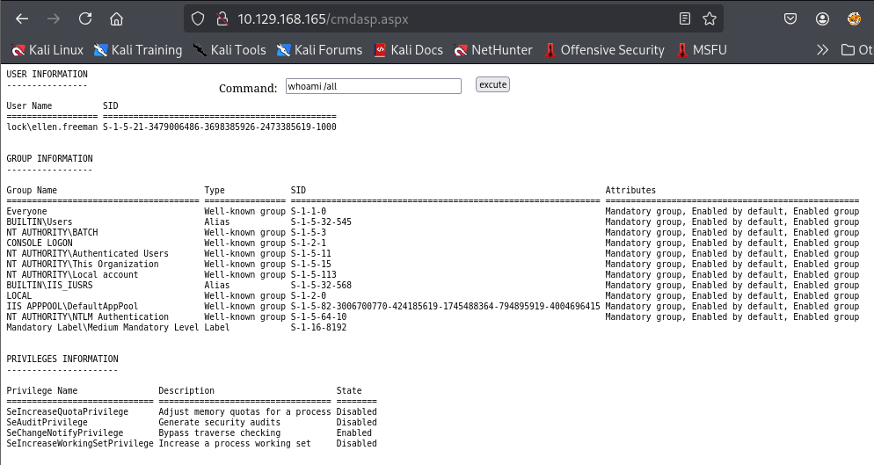874x465 pixels.
Task: Open the NetHunter bookmark
Action: [x=492, y=50]
